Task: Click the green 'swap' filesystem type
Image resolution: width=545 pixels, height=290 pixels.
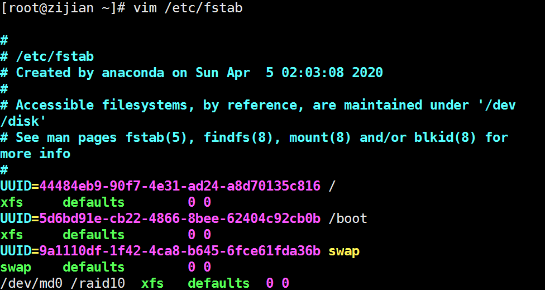Action: (16, 268)
